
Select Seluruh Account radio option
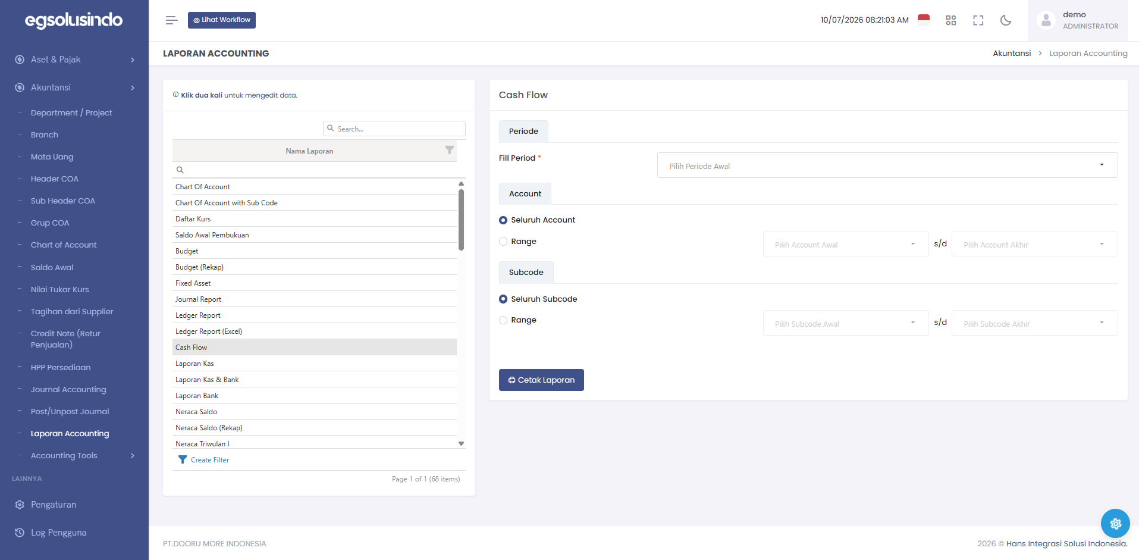[503, 220]
